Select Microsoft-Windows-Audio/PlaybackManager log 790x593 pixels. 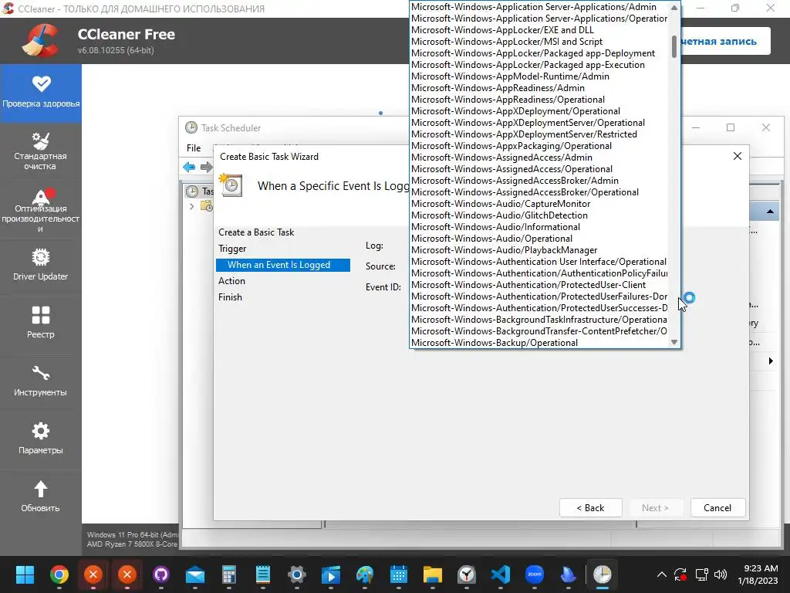(x=539, y=251)
